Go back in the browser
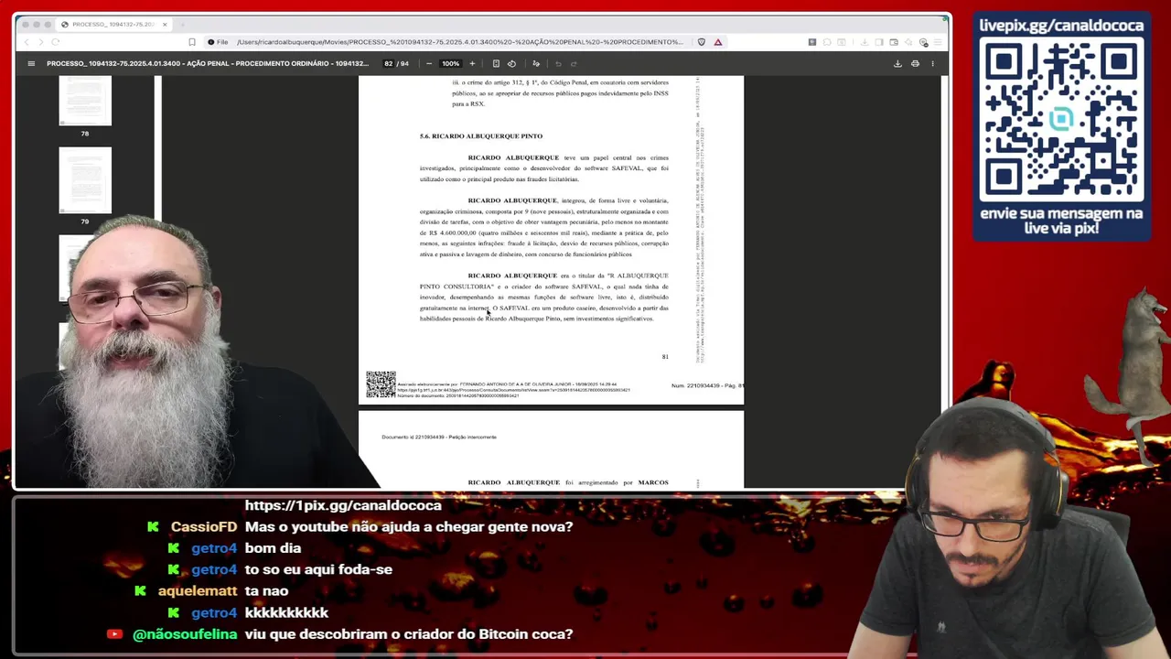 click(x=27, y=42)
